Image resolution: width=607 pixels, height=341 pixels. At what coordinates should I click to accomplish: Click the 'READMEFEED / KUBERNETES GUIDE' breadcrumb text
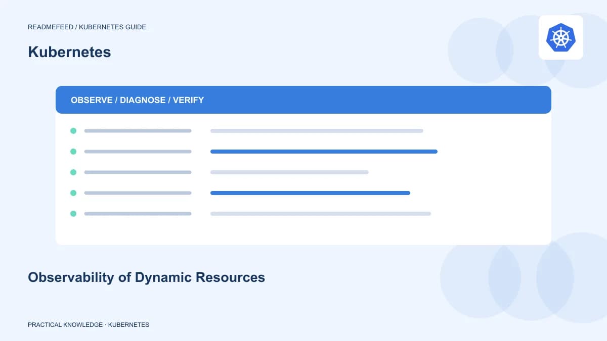coord(87,27)
